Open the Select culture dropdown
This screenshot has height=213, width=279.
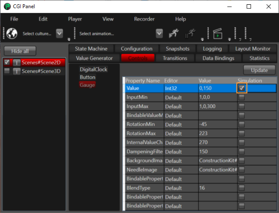pyautogui.click(x=60, y=33)
